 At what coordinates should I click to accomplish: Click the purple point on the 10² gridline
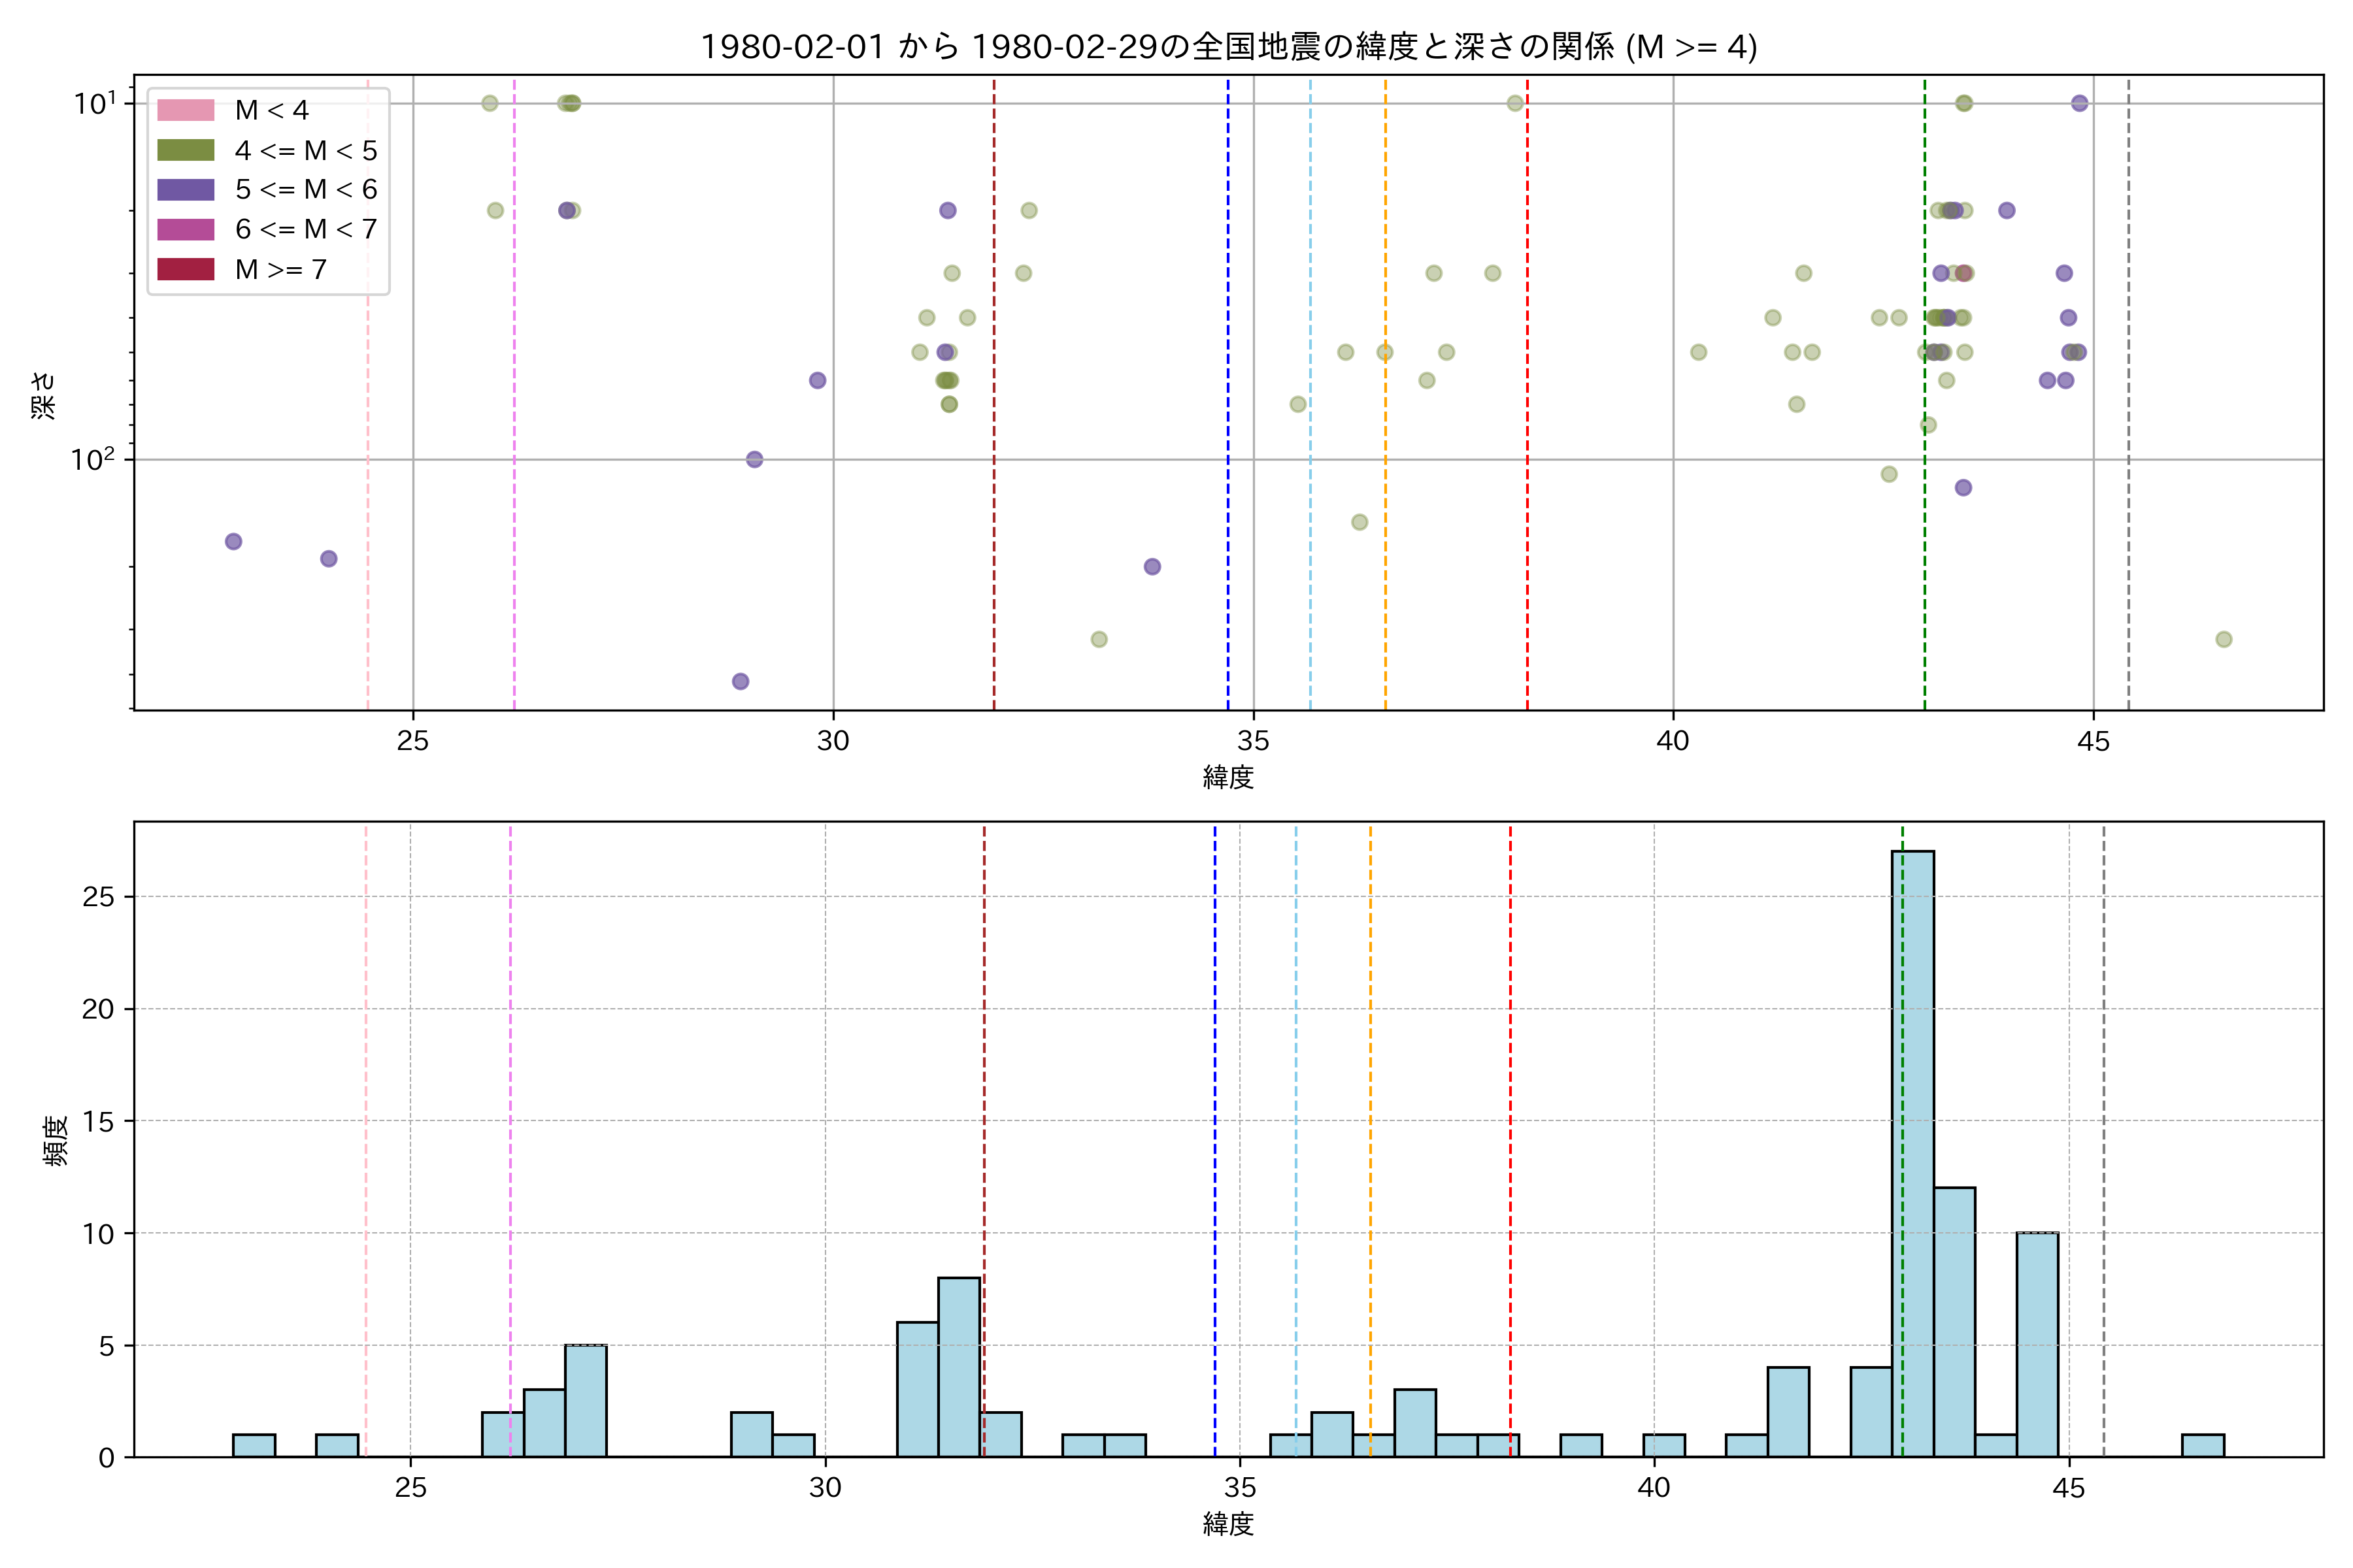click(754, 459)
